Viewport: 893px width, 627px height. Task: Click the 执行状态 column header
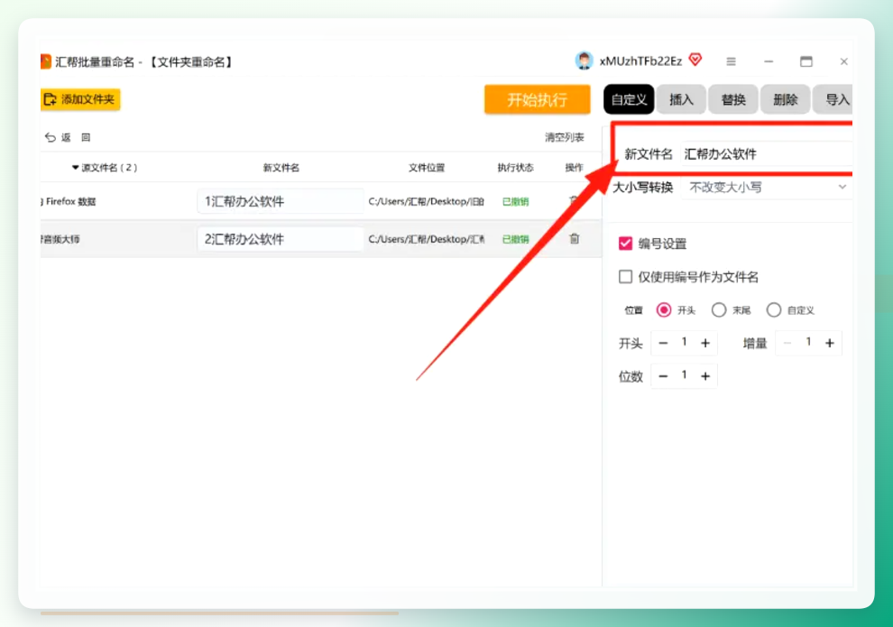(515, 168)
